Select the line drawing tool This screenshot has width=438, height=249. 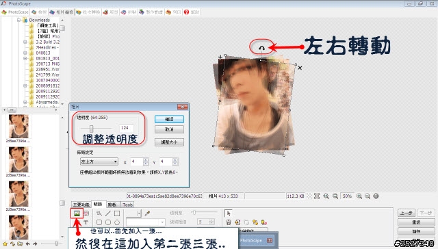[108, 213]
